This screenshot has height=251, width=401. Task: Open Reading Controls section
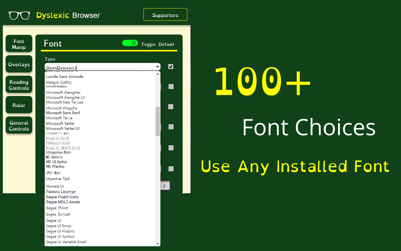pos(19,85)
